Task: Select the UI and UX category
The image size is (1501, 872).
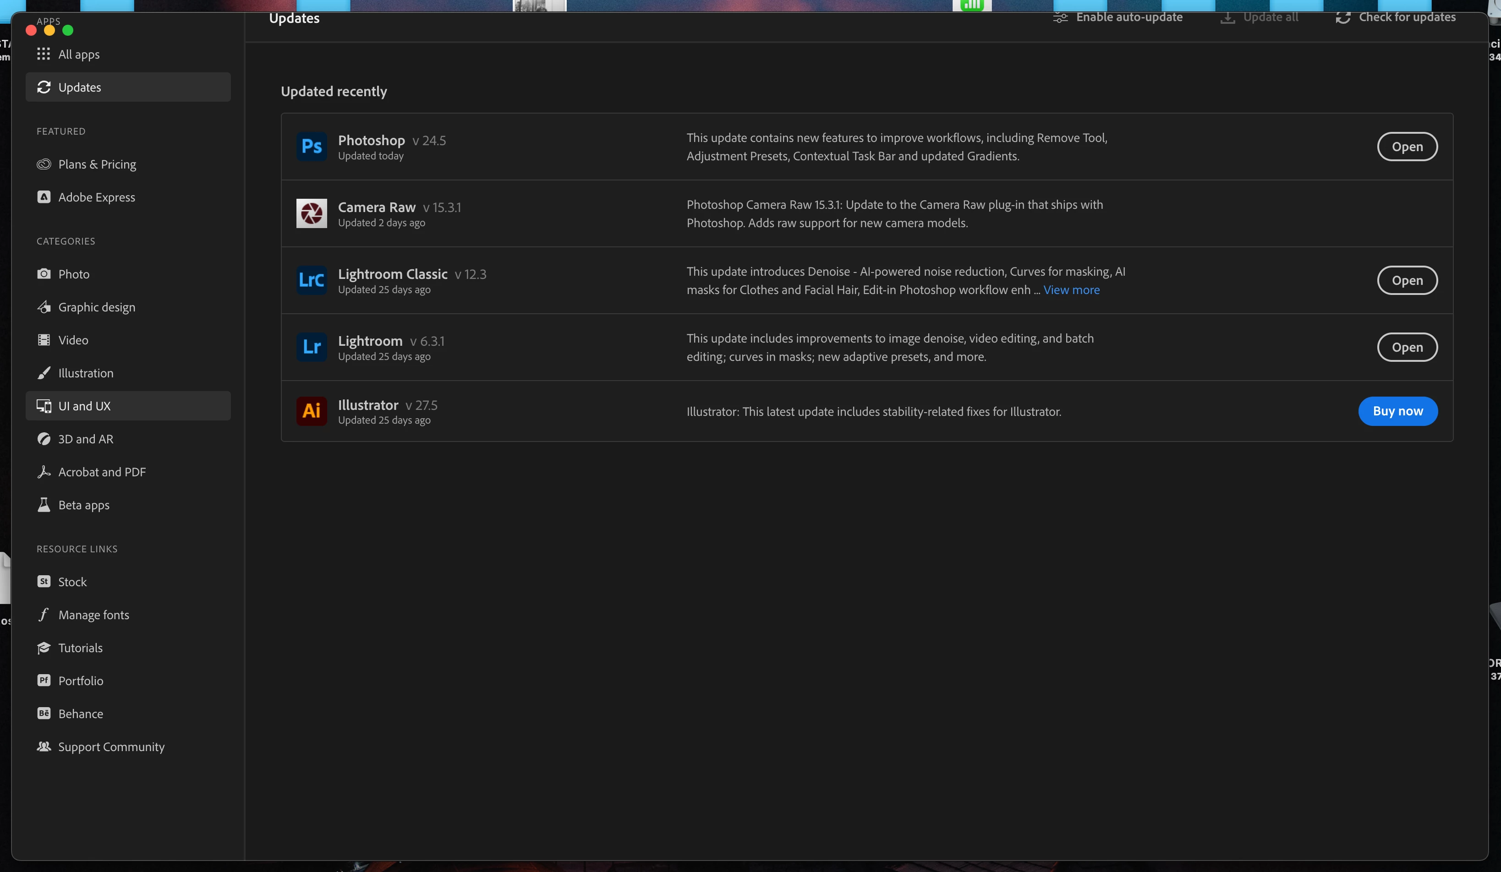Action: [x=84, y=406]
